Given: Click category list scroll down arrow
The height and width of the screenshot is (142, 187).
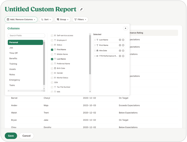Looking at the screenshot, I should point(44,89).
